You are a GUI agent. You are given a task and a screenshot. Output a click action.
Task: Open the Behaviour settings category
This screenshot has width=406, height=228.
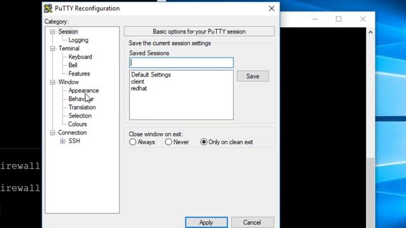click(81, 99)
